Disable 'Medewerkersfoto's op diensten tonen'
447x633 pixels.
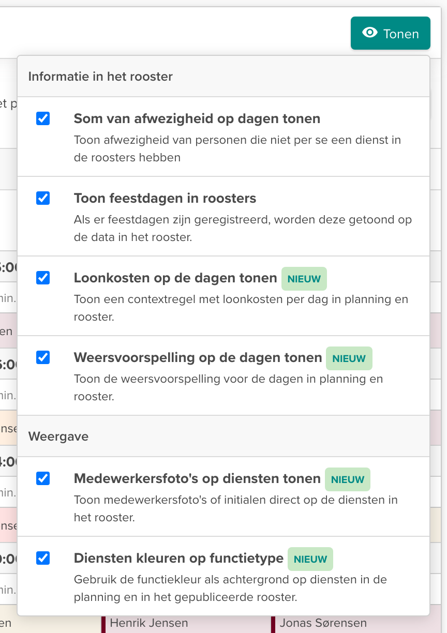pyautogui.click(x=43, y=478)
